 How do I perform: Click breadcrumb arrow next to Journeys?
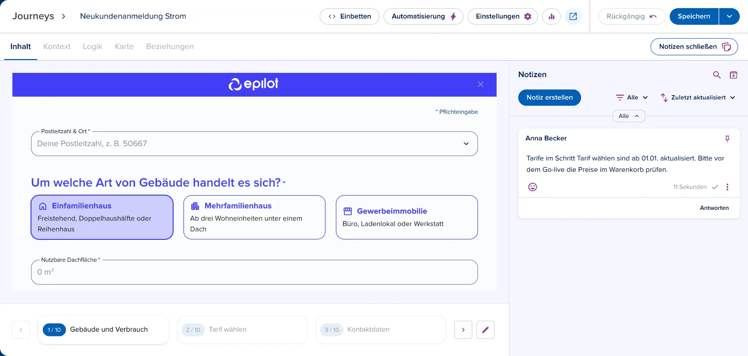click(x=63, y=16)
